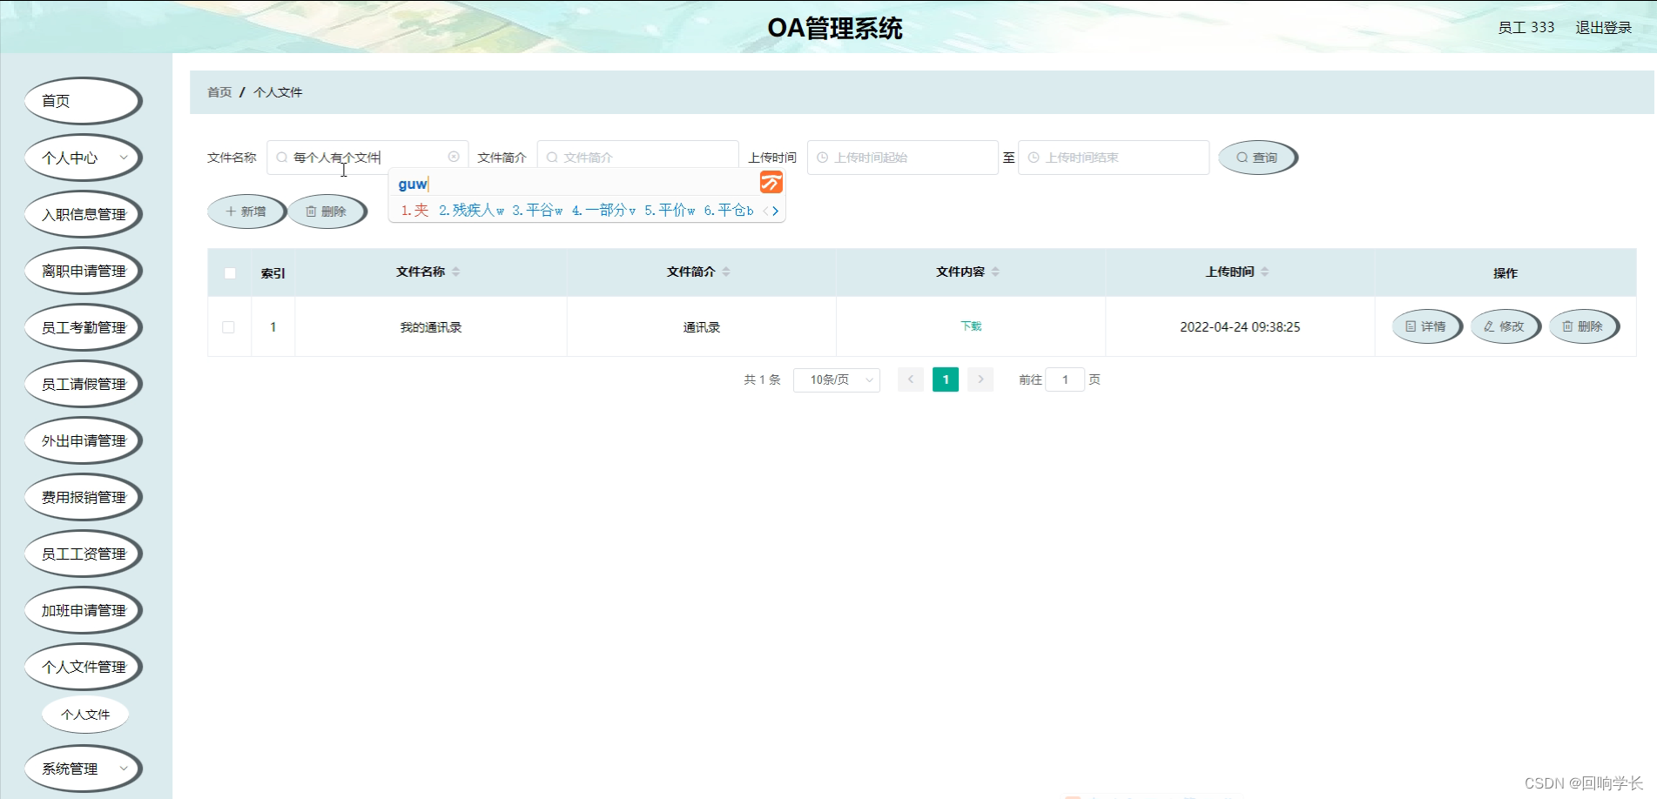The image size is (1657, 799).
Task: Clear the 文件名称 input via the × icon
Action: (454, 157)
